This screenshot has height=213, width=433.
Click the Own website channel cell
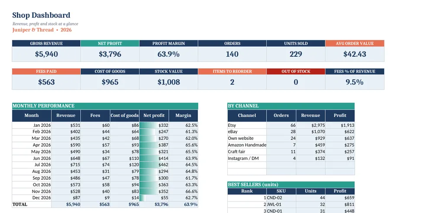[x=247, y=139]
